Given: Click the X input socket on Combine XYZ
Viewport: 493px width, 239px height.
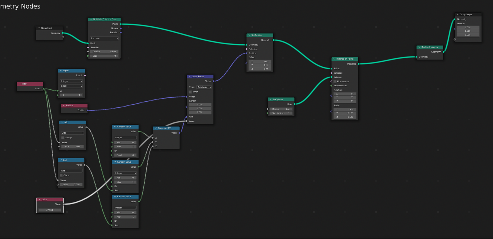Looking at the screenshot, I should pyautogui.click(x=153, y=138).
